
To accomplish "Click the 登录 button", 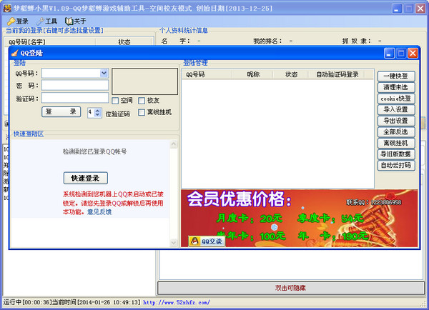I will click(x=61, y=111).
